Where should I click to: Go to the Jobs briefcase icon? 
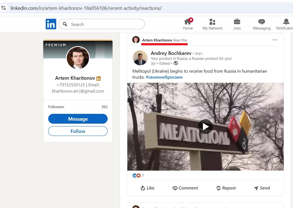click(237, 22)
